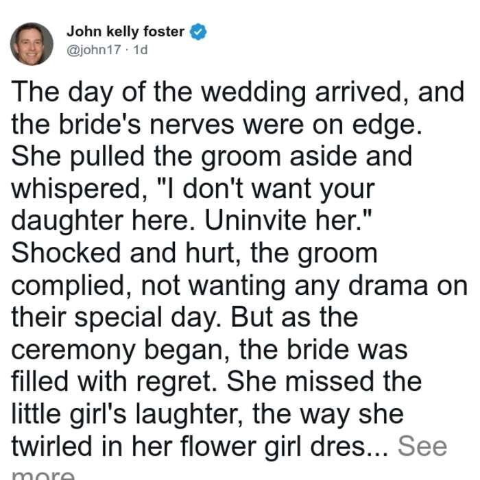This screenshot has height=480, width=480.
Task: Click the word "whispered" in the post
Action: coord(76,190)
